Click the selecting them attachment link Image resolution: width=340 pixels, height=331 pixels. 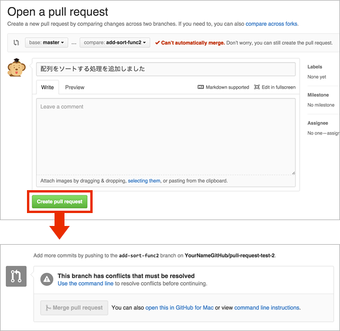coord(144,181)
